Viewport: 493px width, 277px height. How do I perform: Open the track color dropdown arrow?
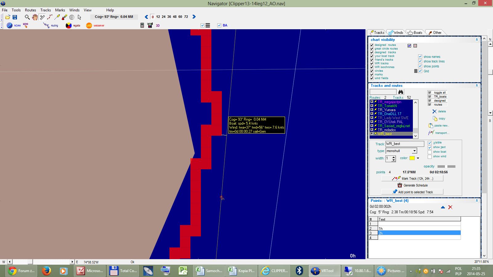coord(418,158)
